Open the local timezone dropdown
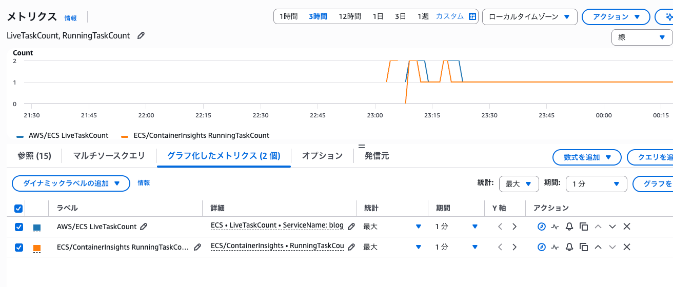The height and width of the screenshot is (287, 673). coord(530,16)
